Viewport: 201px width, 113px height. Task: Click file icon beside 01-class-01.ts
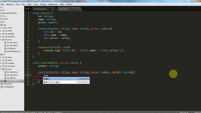(5, 72)
